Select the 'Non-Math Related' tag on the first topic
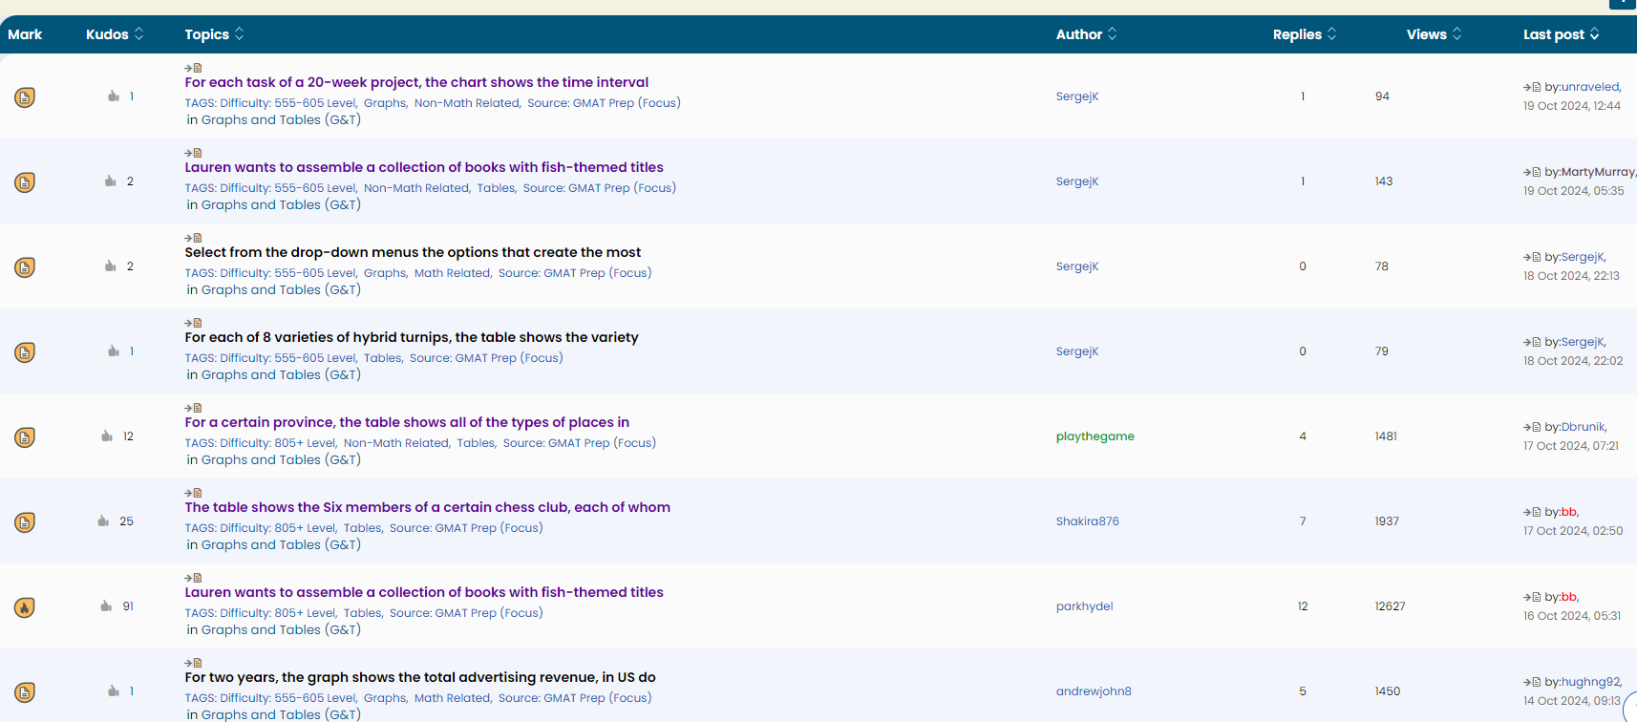Image resolution: width=1637 pixels, height=722 pixels. coord(466,103)
